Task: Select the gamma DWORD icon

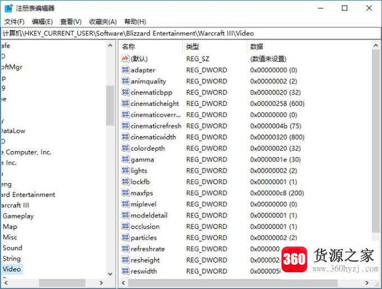Action: (x=125, y=159)
